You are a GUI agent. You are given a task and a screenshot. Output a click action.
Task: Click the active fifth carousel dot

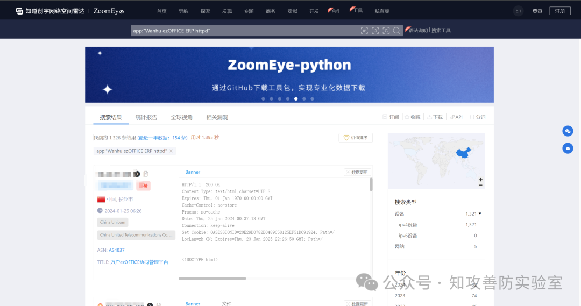296,99
